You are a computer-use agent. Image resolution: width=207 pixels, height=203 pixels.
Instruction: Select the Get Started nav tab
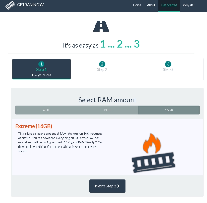(x=169, y=6)
